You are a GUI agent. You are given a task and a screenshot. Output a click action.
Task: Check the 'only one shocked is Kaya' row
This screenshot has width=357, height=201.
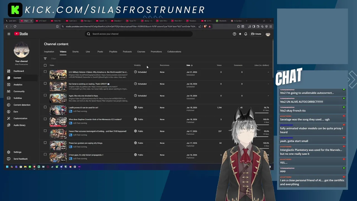pyautogui.click(x=45, y=95)
